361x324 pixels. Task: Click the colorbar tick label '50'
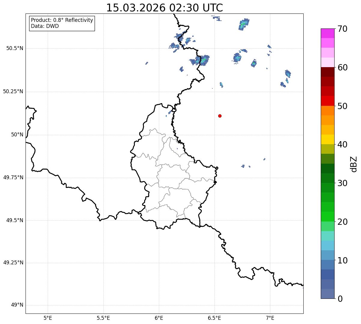(343, 106)
